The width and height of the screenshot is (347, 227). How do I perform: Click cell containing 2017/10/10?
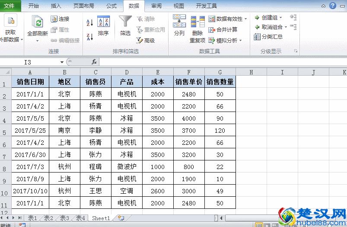coord(30,191)
